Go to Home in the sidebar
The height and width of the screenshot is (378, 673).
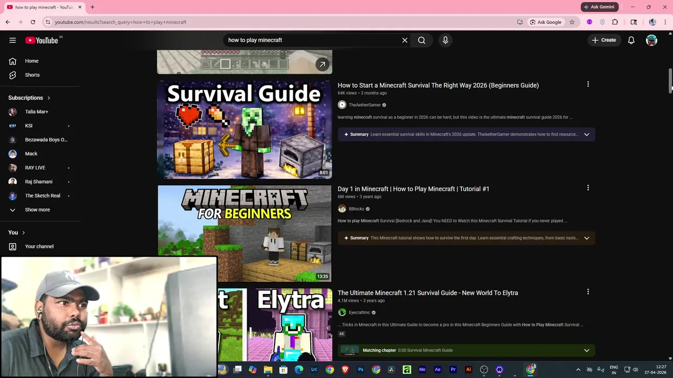pos(32,61)
